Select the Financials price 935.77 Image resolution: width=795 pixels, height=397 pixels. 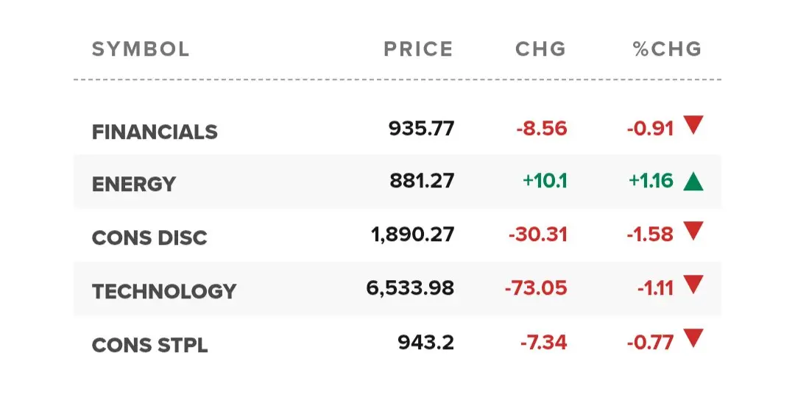421,129
